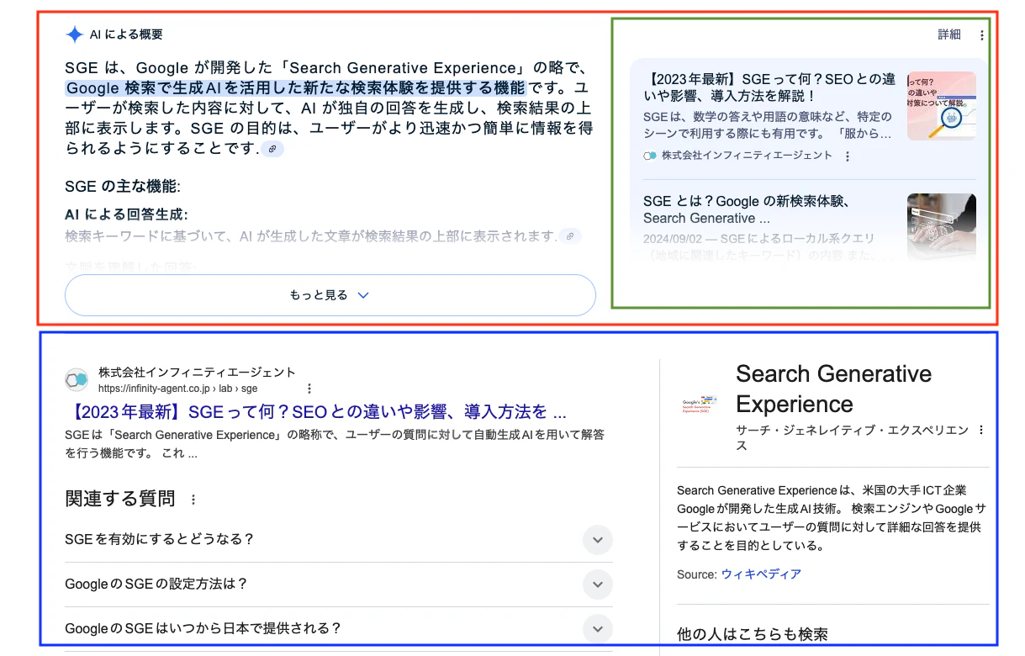
Task: Click the subtitle サーチ・ジェネレイティブ・エクスペリエンス
Action: pos(852,437)
